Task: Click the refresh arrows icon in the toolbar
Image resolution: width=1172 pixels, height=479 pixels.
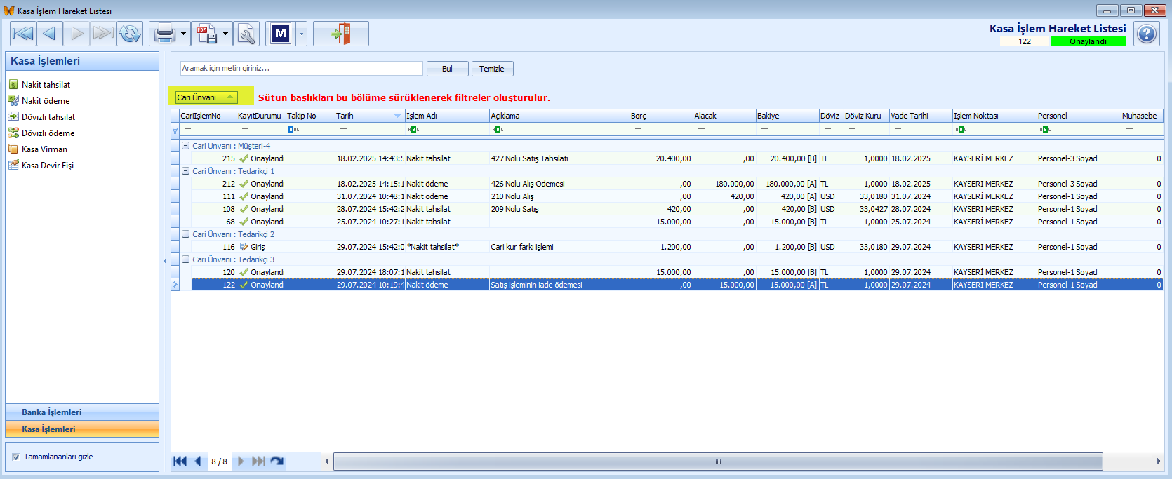Action: point(130,34)
